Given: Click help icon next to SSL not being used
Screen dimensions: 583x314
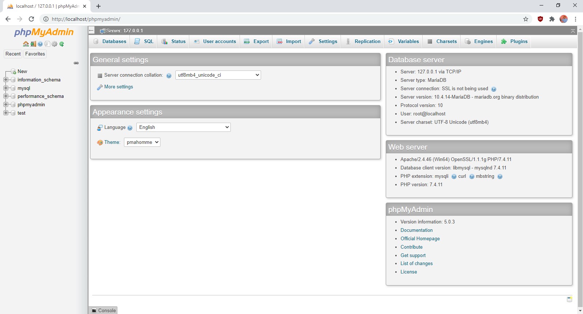Looking at the screenshot, I should 494,89.
